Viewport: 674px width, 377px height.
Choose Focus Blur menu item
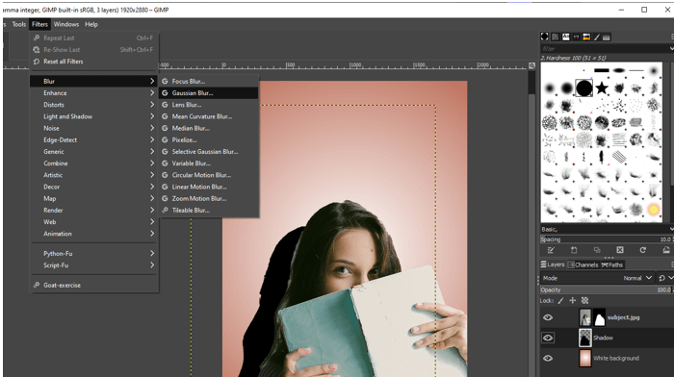[209, 81]
